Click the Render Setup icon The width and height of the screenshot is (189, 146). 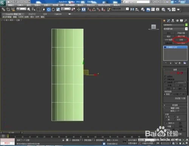(x=169, y=9)
